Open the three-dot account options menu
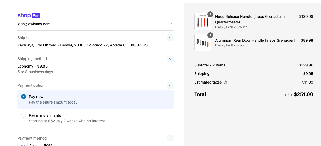This screenshot has height=146, width=321. click(171, 24)
